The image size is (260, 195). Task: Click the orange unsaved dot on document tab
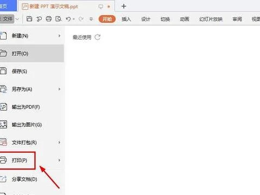[x=109, y=6]
